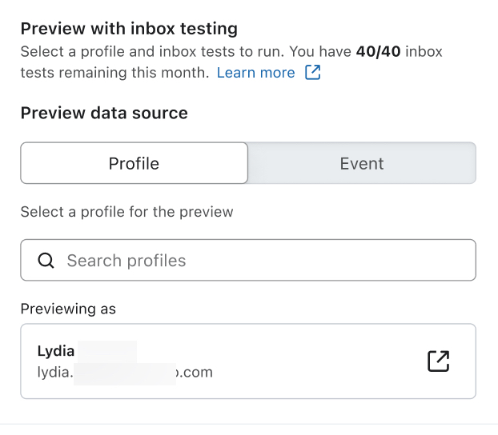
Task: Click the redacted surname beside Lydia
Action: click(x=106, y=350)
